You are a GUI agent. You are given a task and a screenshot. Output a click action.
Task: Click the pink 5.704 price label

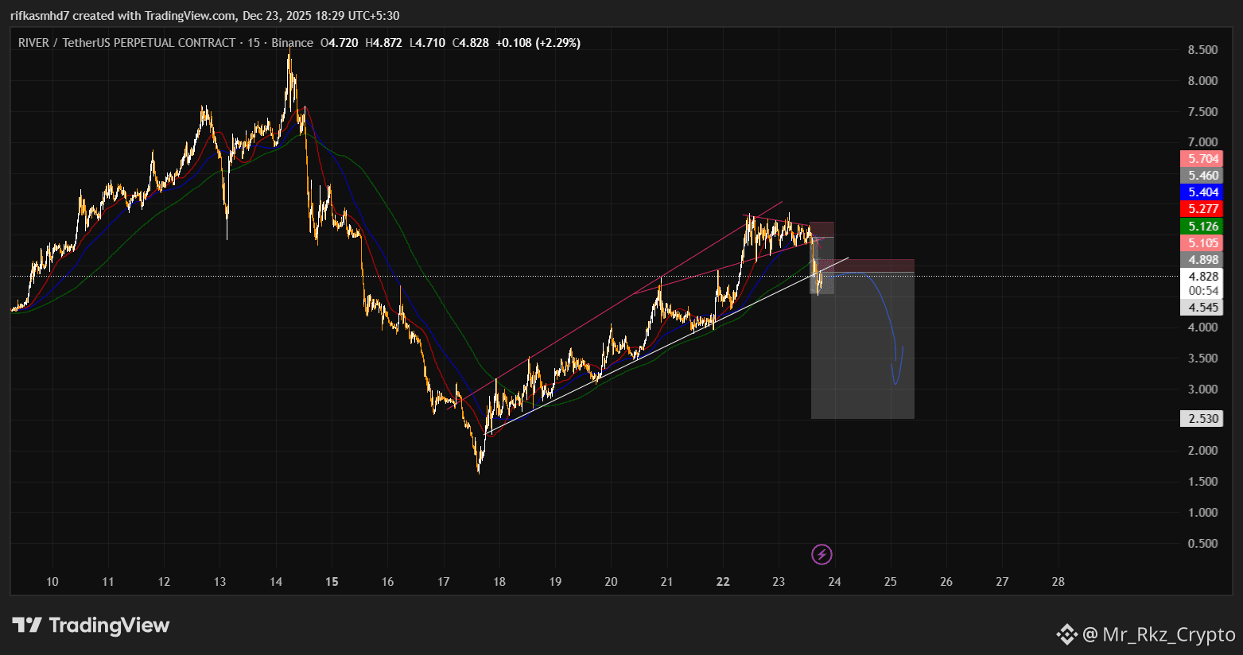pos(1202,159)
